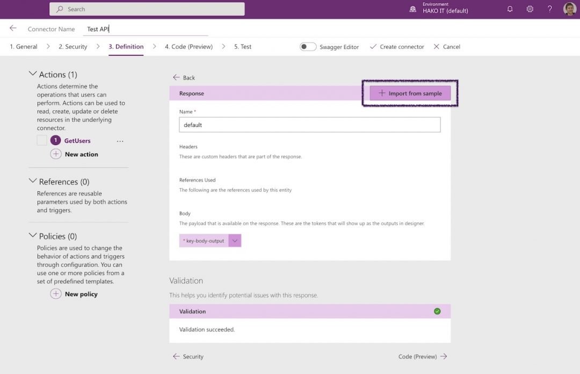Click the user profile avatar
Screen dimensions: 580x374
(x=569, y=9)
